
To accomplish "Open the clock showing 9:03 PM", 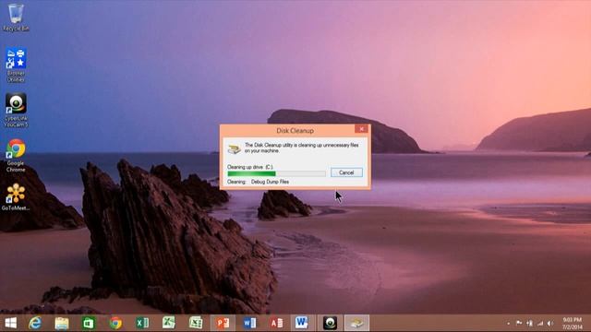I will pos(573,324).
